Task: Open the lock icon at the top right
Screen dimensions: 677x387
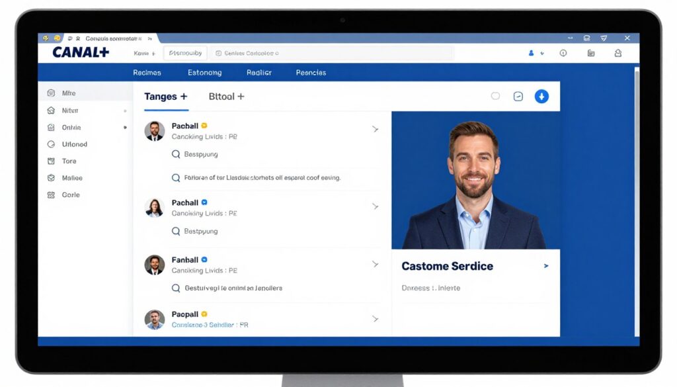Action: click(x=618, y=53)
